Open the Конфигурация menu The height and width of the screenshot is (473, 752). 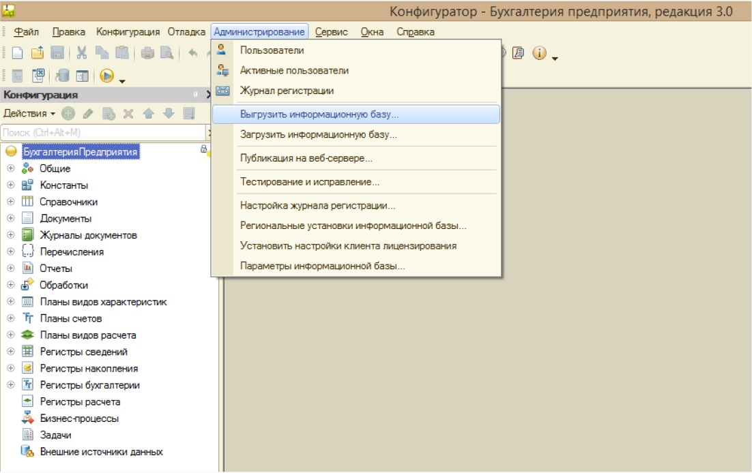pos(128,31)
